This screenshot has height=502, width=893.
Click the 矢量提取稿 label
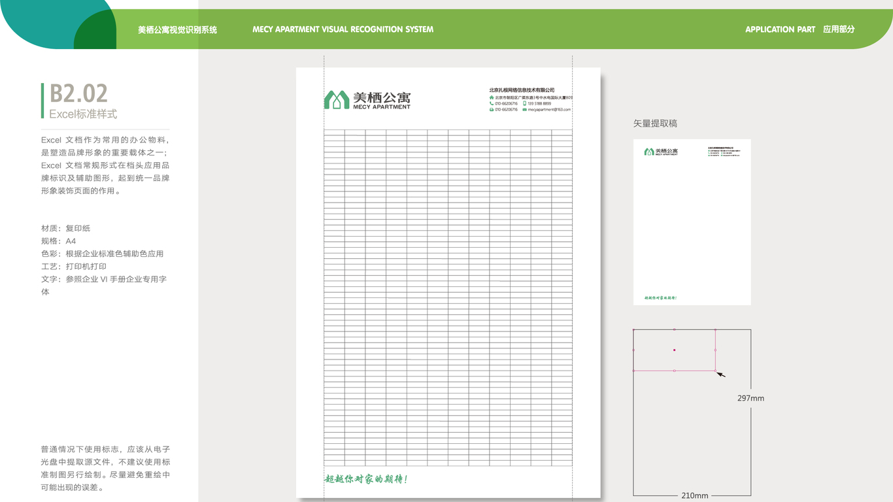pyautogui.click(x=655, y=123)
